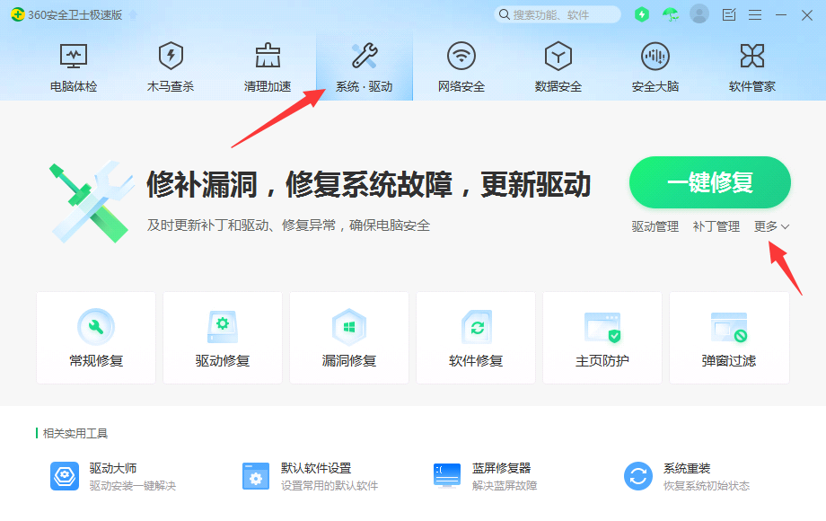Open the 安全大脑 icon

655,56
